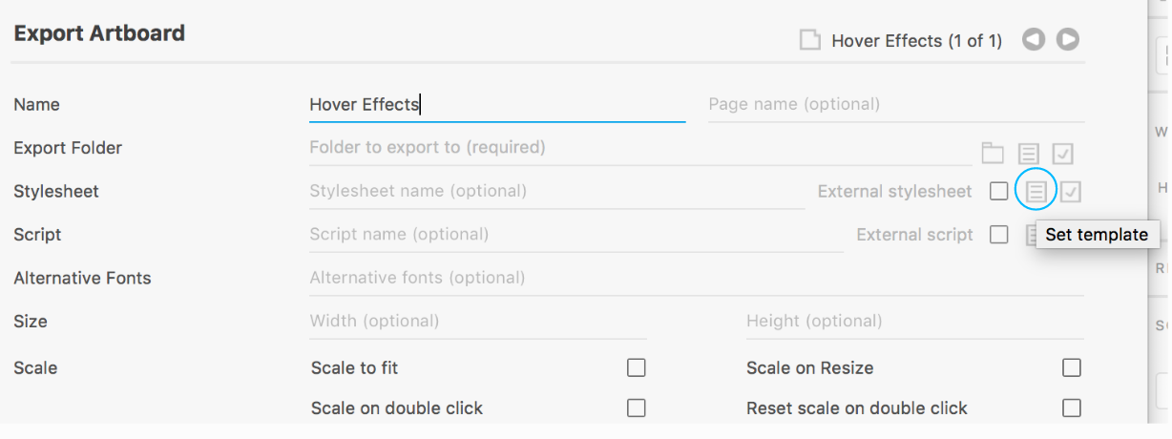Checkmark icon in Export Folder row

point(1063,153)
